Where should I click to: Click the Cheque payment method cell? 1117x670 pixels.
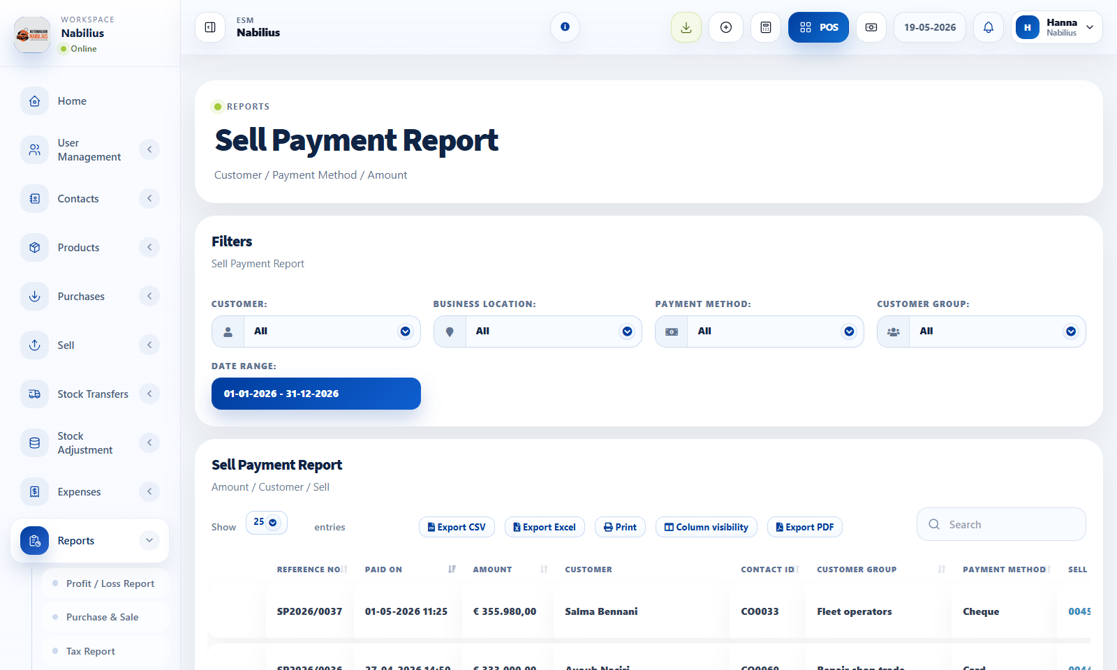tap(981, 611)
